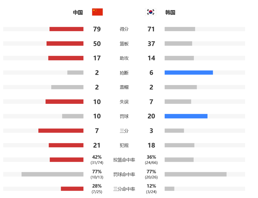This screenshot has width=258, height=198.
Task: Click Korea's blue 抢断 bar
Action: (189, 72)
